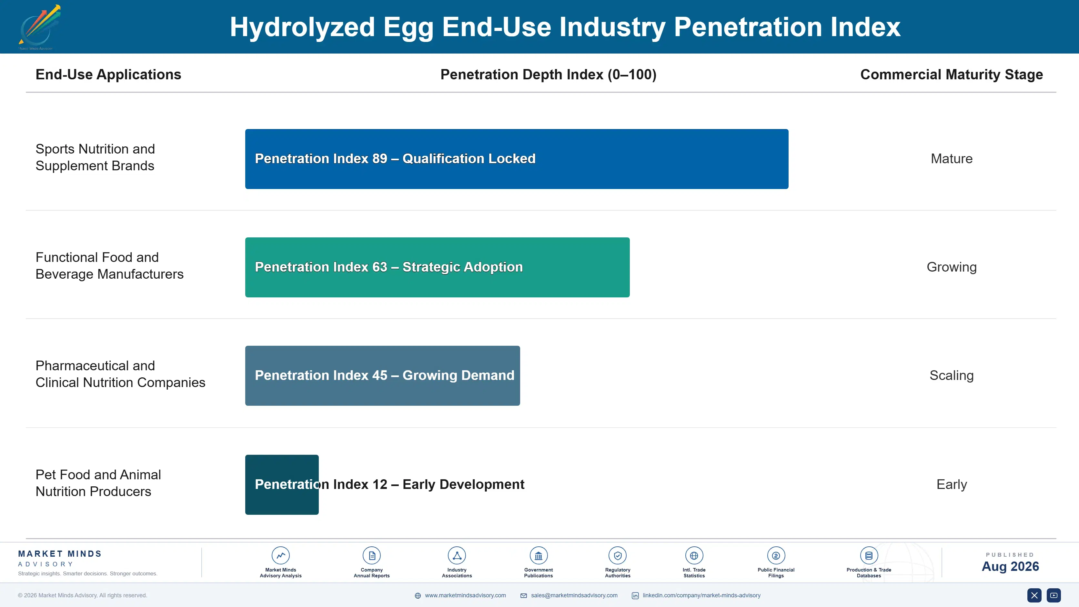Click the envelope icon beside sales email

(524, 596)
